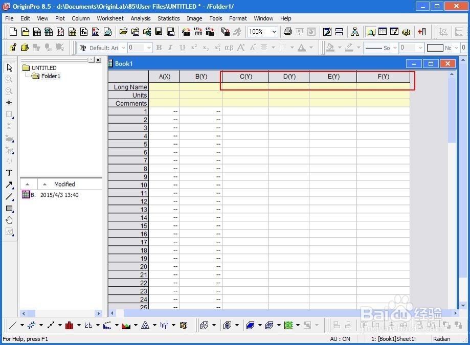Open the Plot menu
470x345 pixels.
point(60,18)
